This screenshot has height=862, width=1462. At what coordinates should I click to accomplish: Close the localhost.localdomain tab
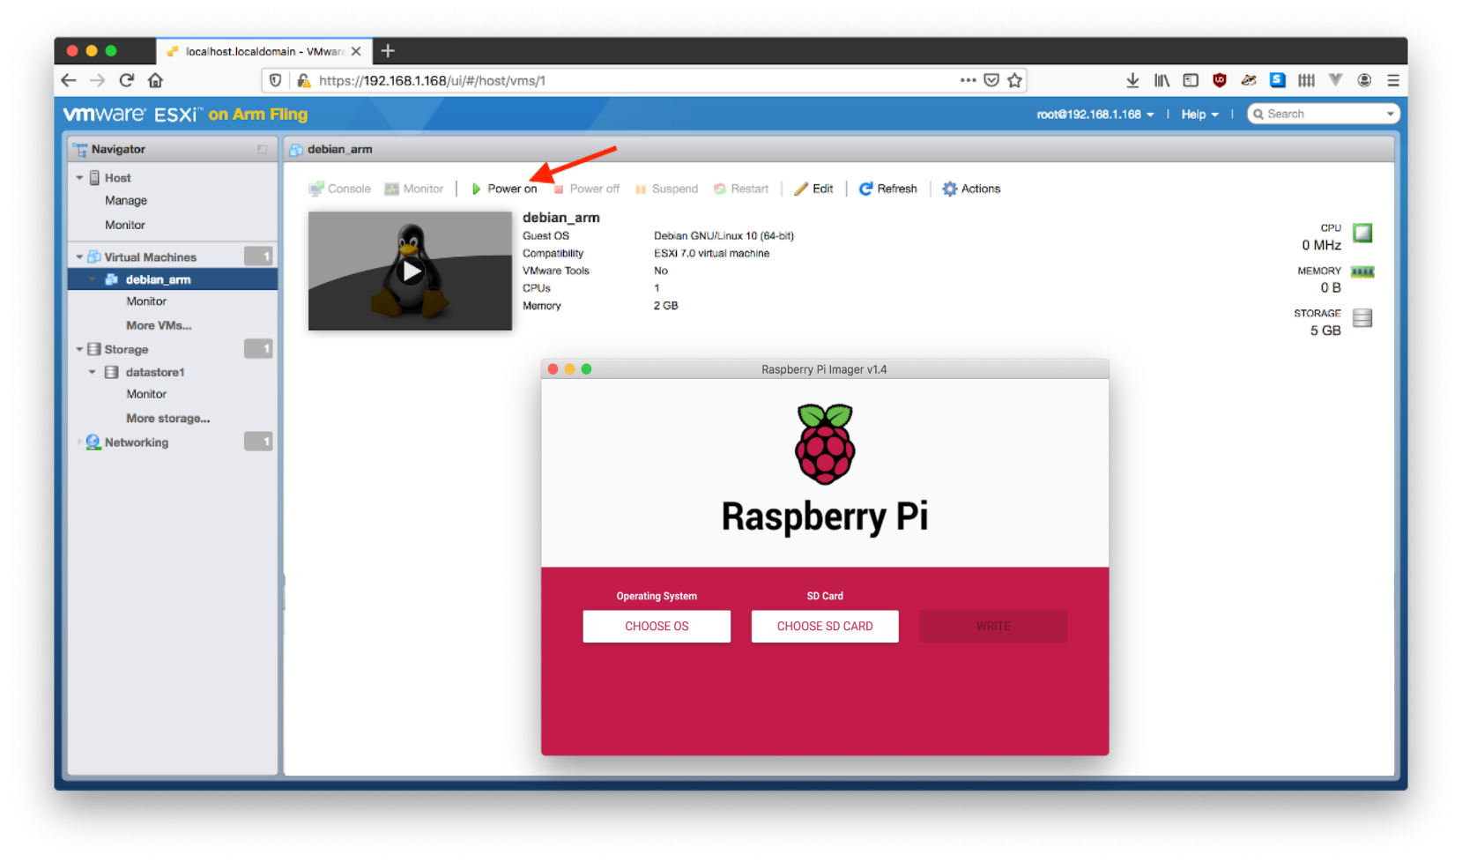click(x=356, y=51)
